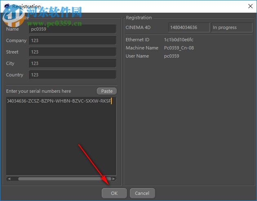The width and height of the screenshot is (257, 201).
Task: Click the Country input field
Action: coord(73,75)
